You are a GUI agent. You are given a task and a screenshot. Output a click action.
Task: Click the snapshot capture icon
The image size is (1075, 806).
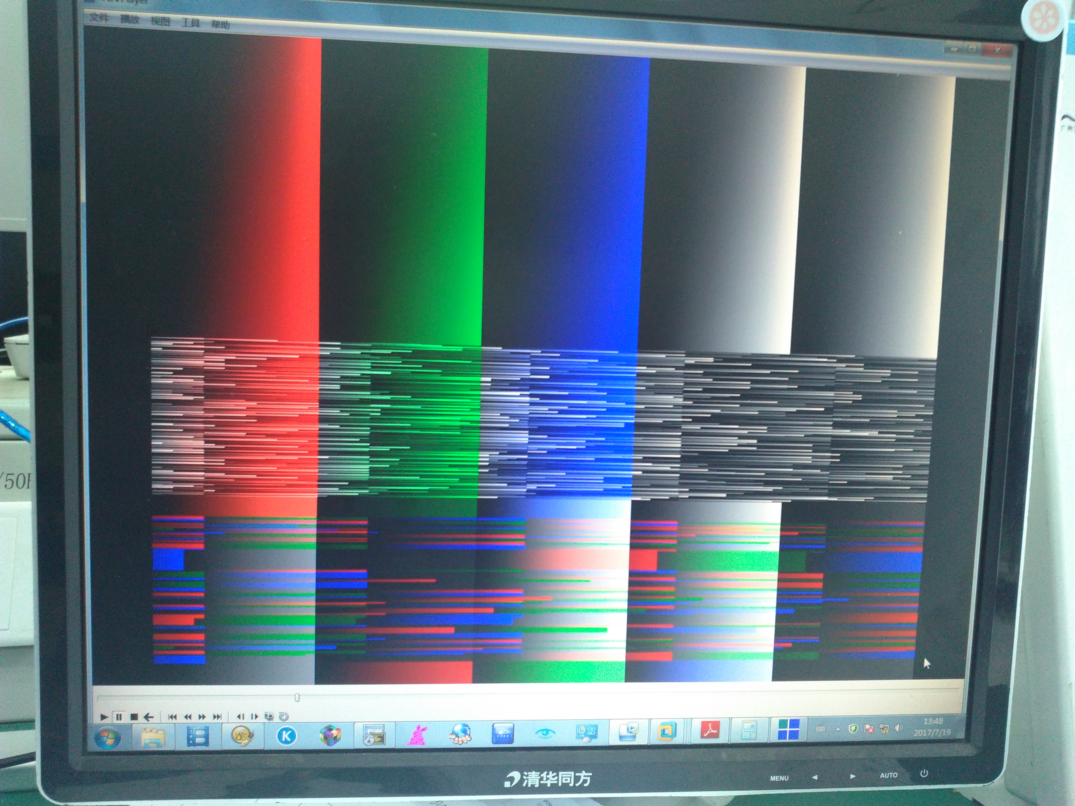(269, 716)
